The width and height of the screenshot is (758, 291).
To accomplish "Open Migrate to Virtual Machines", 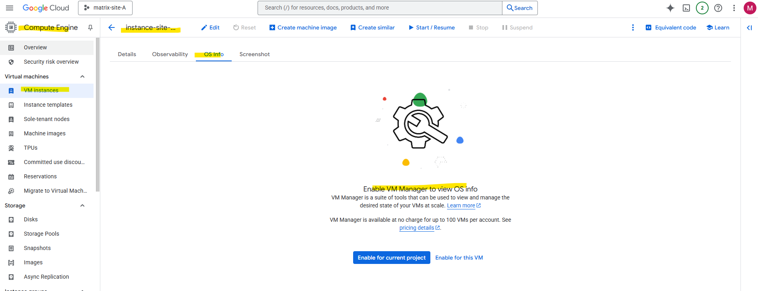I will click(47, 191).
